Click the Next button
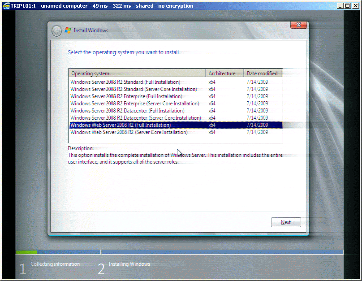 pyautogui.click(x=286, y=222)
